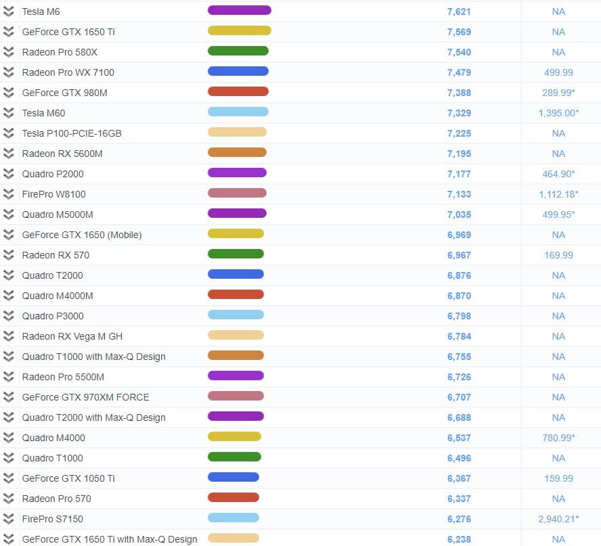Open the Radeon RX 570 link

(55, 256)
